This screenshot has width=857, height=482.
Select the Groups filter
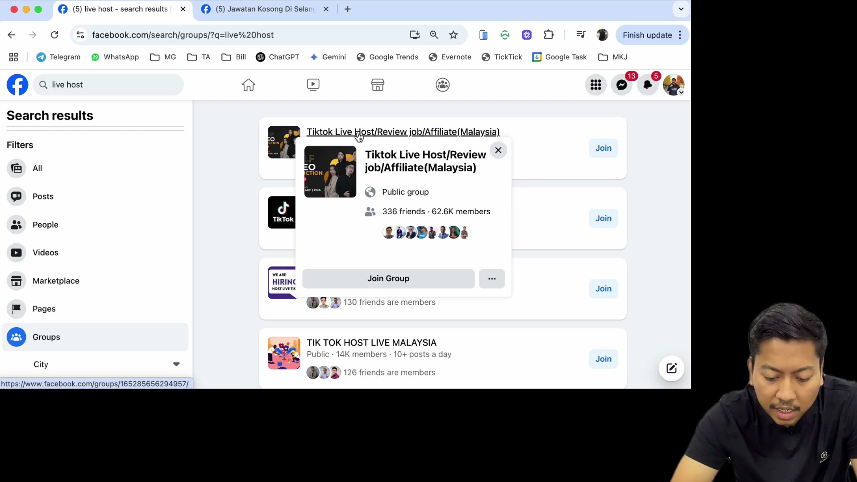95,337
